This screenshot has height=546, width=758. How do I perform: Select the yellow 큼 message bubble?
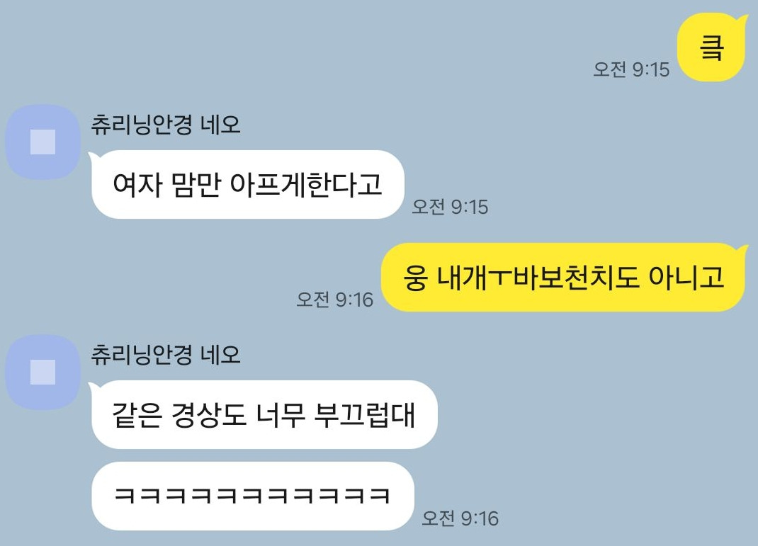point(711,48)
